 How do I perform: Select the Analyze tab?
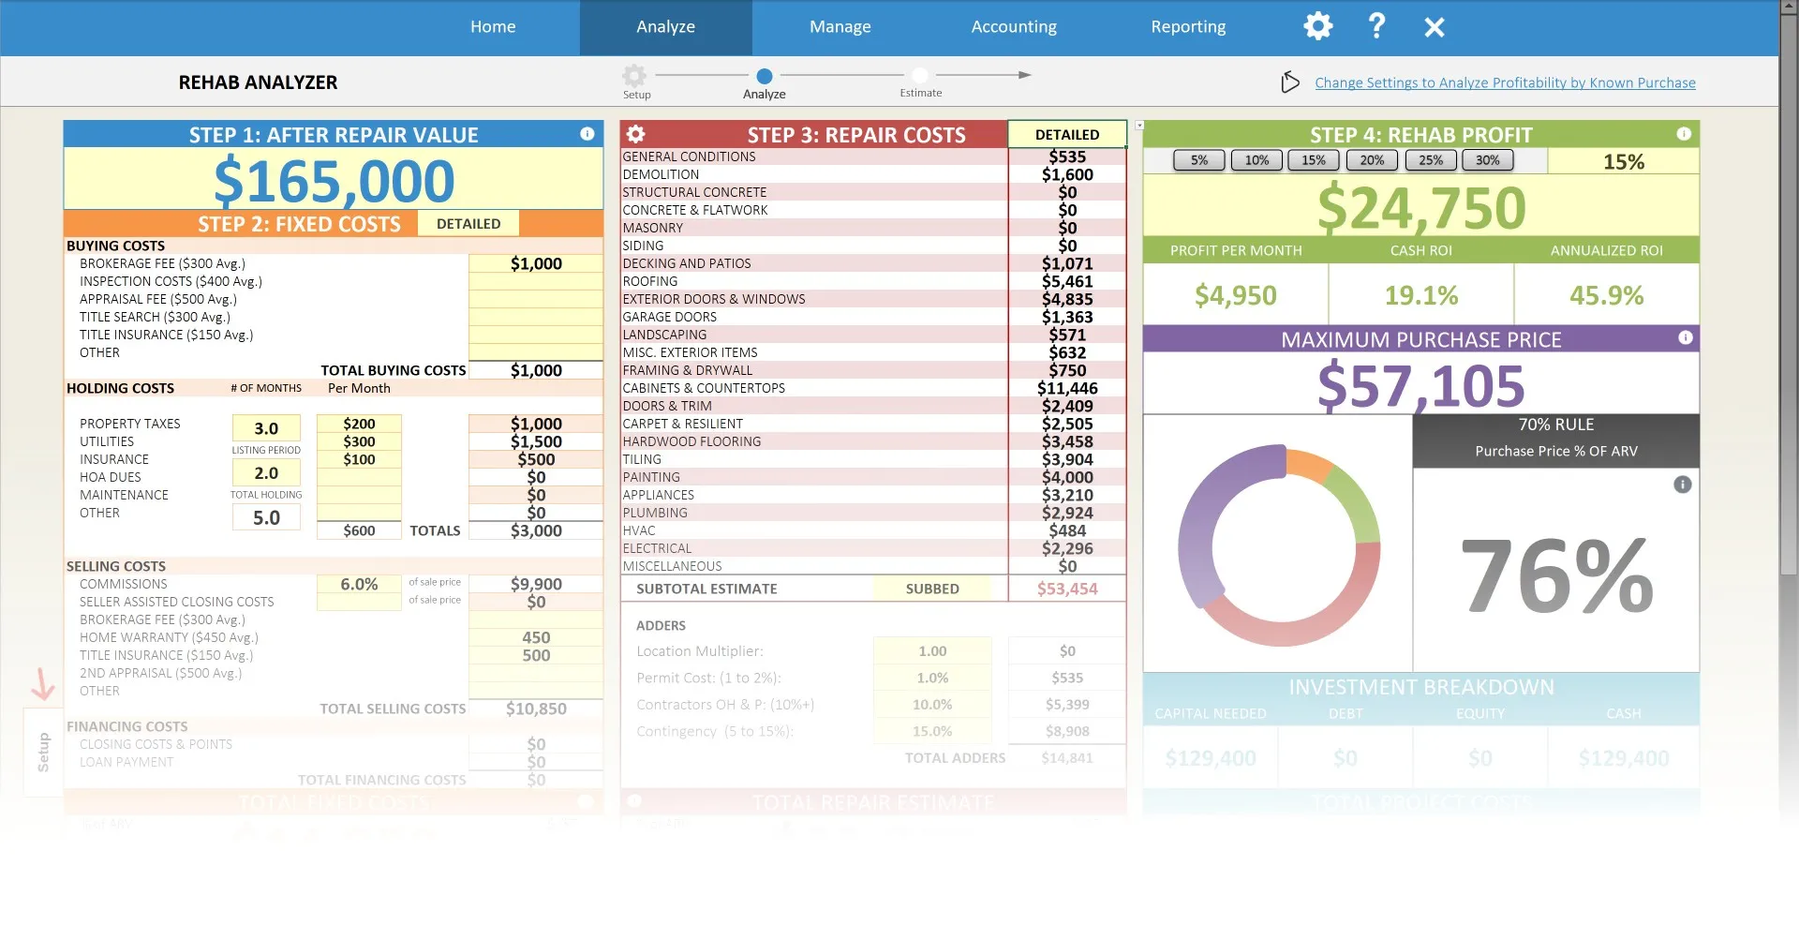pos(665,27)
